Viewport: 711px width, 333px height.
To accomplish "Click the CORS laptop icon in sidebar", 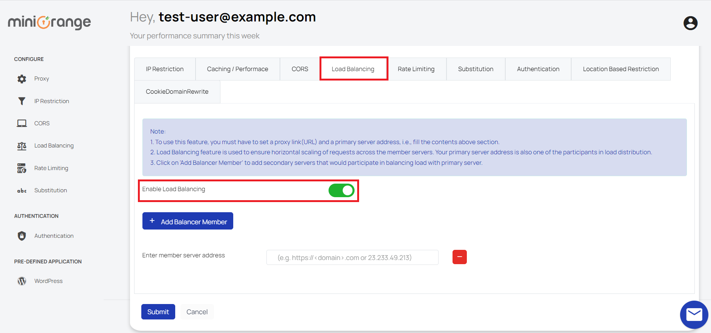I will point(22,123).
